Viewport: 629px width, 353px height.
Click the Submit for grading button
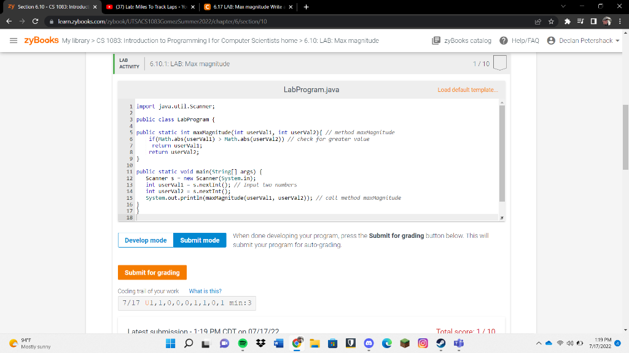[152, 273]
